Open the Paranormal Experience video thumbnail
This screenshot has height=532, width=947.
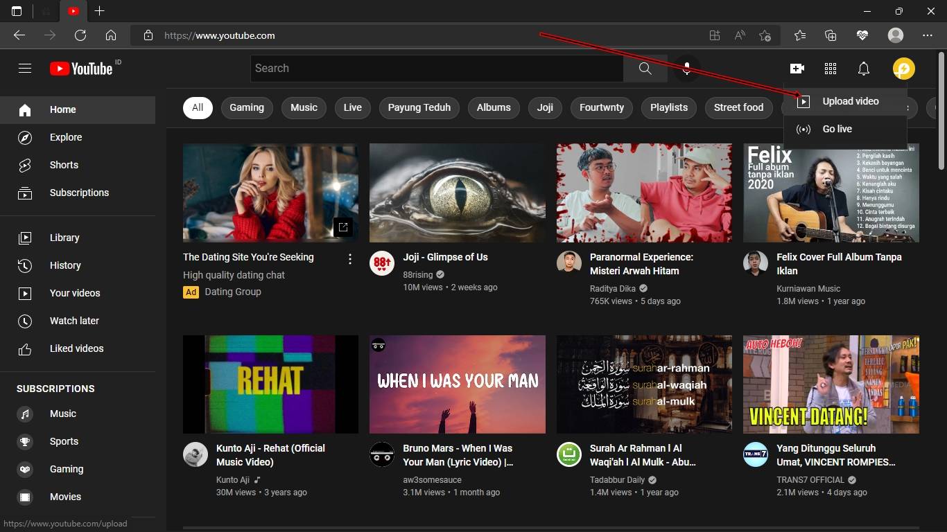click(x=644, y=193)
